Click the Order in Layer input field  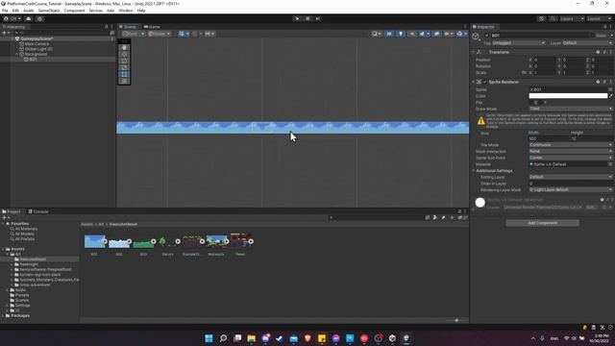pyautogui.click(x=571, y=184)
